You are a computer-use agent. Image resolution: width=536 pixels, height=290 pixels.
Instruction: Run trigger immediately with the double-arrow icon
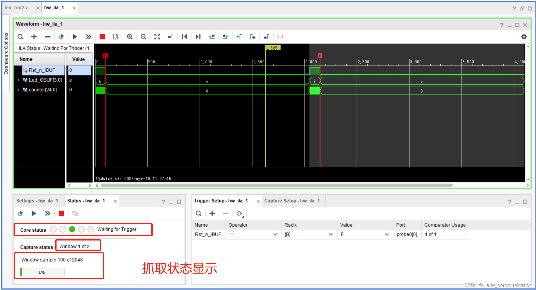(x=89, y=36)
